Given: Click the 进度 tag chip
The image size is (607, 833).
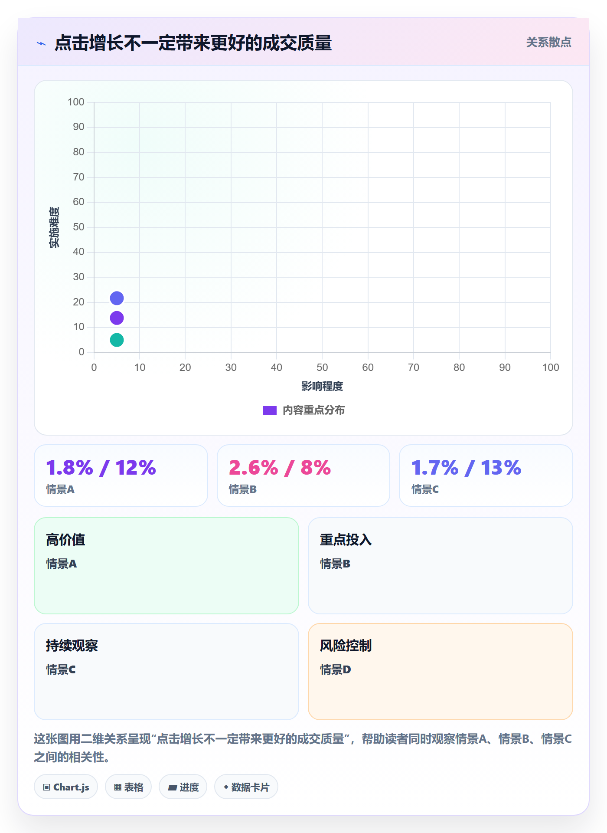Looking at the screenshot, I should (183, 787).
